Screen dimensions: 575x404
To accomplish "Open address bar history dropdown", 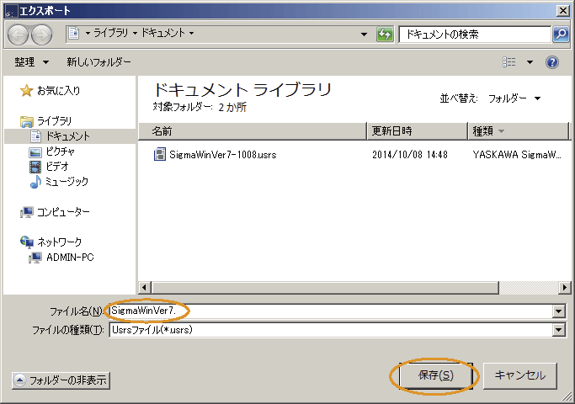I will tap(364, 35).
